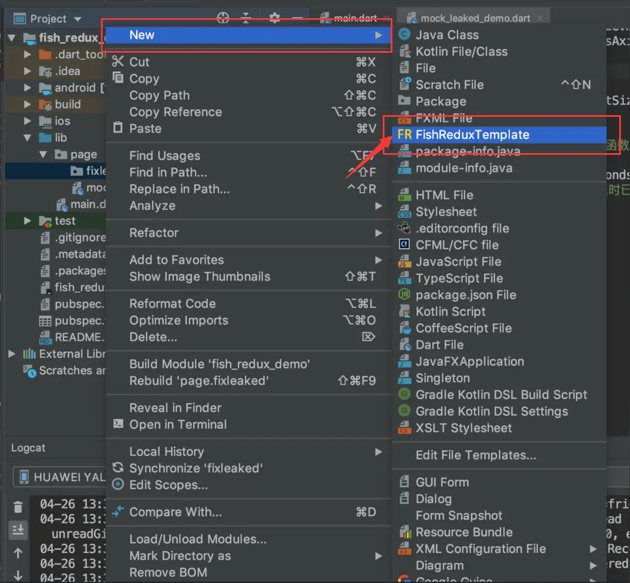This screenshot has height=583, width=630.
Task: Choose Delete... menu entry
Action: [x=248, y=337]
